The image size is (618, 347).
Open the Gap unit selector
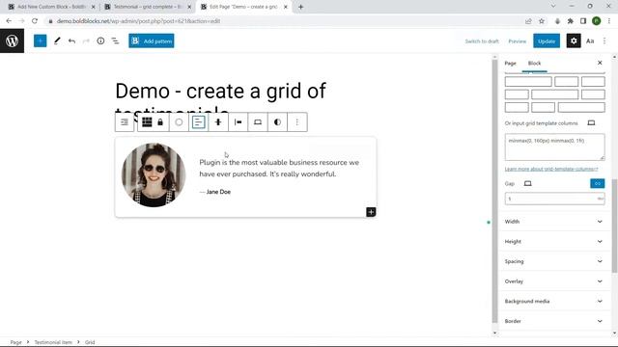tap(600, 199)
